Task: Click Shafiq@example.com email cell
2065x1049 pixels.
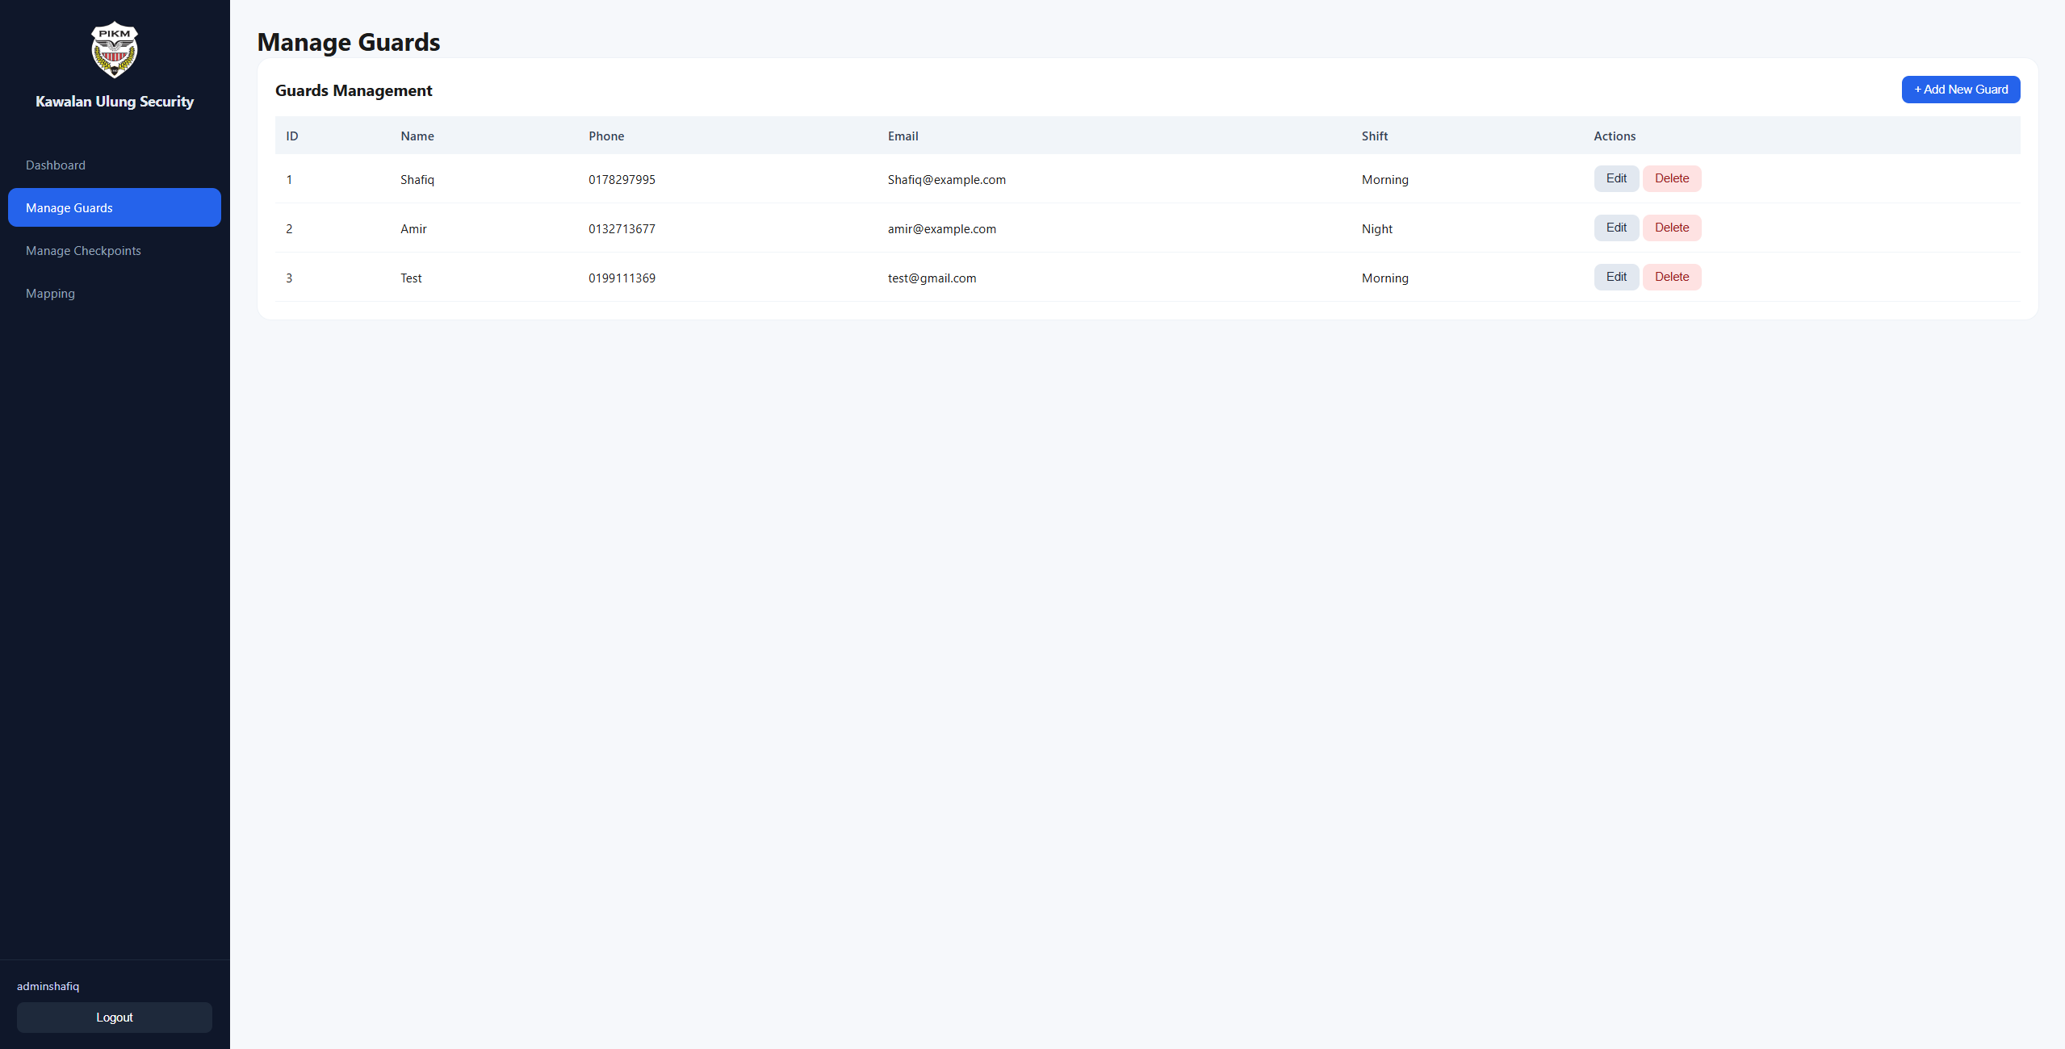Action: 946,180
